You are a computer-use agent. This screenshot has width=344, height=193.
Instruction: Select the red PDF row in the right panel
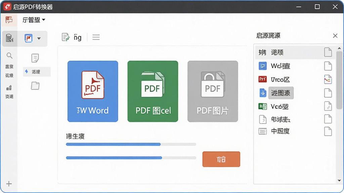pyautogui.click(x=295, y=79)
